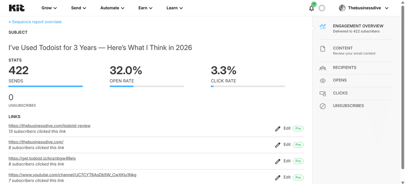Click the page vertical scrollbar
405x184 pixels.
pos(403,88)
